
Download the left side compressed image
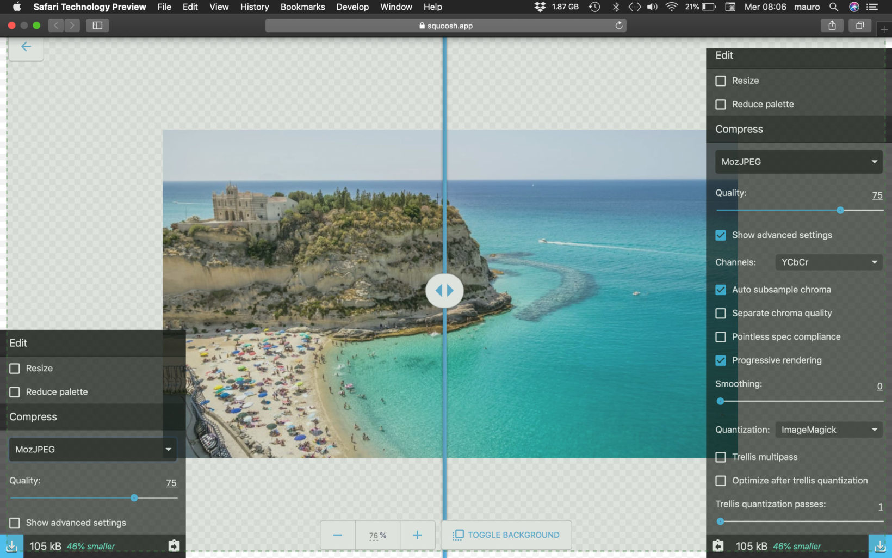pos(11,546)
